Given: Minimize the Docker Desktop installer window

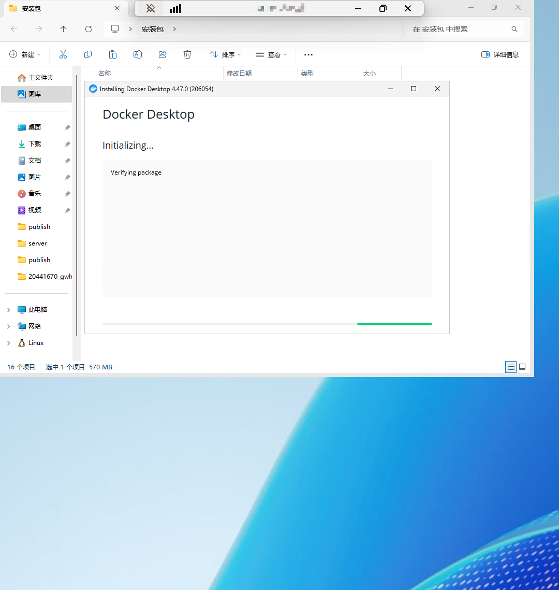Looking at the screenshot, I should click(x=390, y=89).
